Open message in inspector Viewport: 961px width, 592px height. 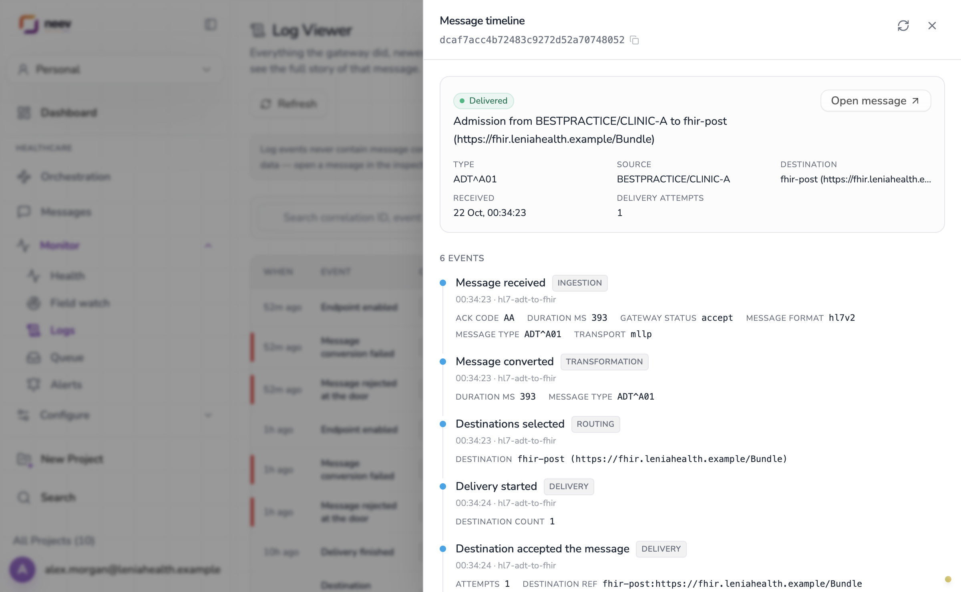pyautogui.click(x=876, y=101)
